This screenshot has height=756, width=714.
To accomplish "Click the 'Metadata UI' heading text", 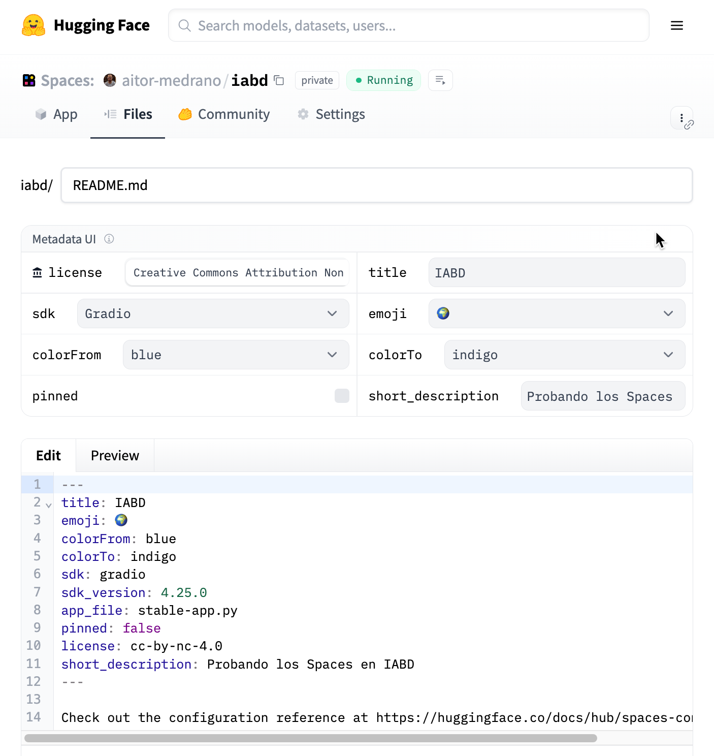I will pos(64,239).
